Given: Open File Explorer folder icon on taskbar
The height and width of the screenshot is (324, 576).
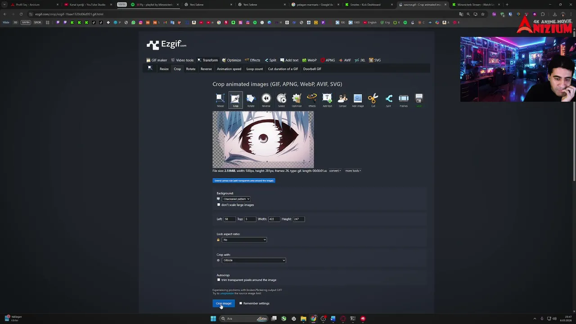Looking at the screenshot, I should pos(303,319).
